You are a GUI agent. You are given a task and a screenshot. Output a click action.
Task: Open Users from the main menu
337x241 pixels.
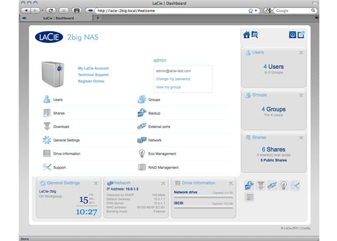(58, 100)
